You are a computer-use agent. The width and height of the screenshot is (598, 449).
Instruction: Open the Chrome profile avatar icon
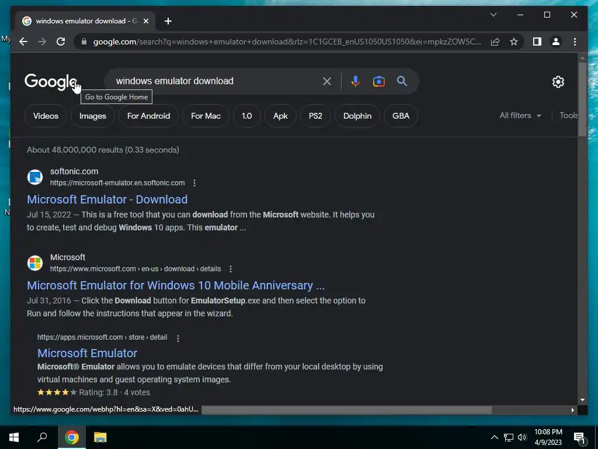(x=556, y=42)
